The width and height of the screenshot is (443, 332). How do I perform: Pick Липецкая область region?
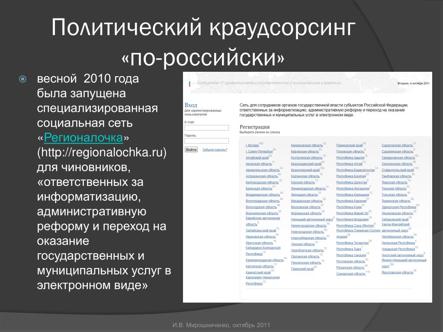pos(304,195)
